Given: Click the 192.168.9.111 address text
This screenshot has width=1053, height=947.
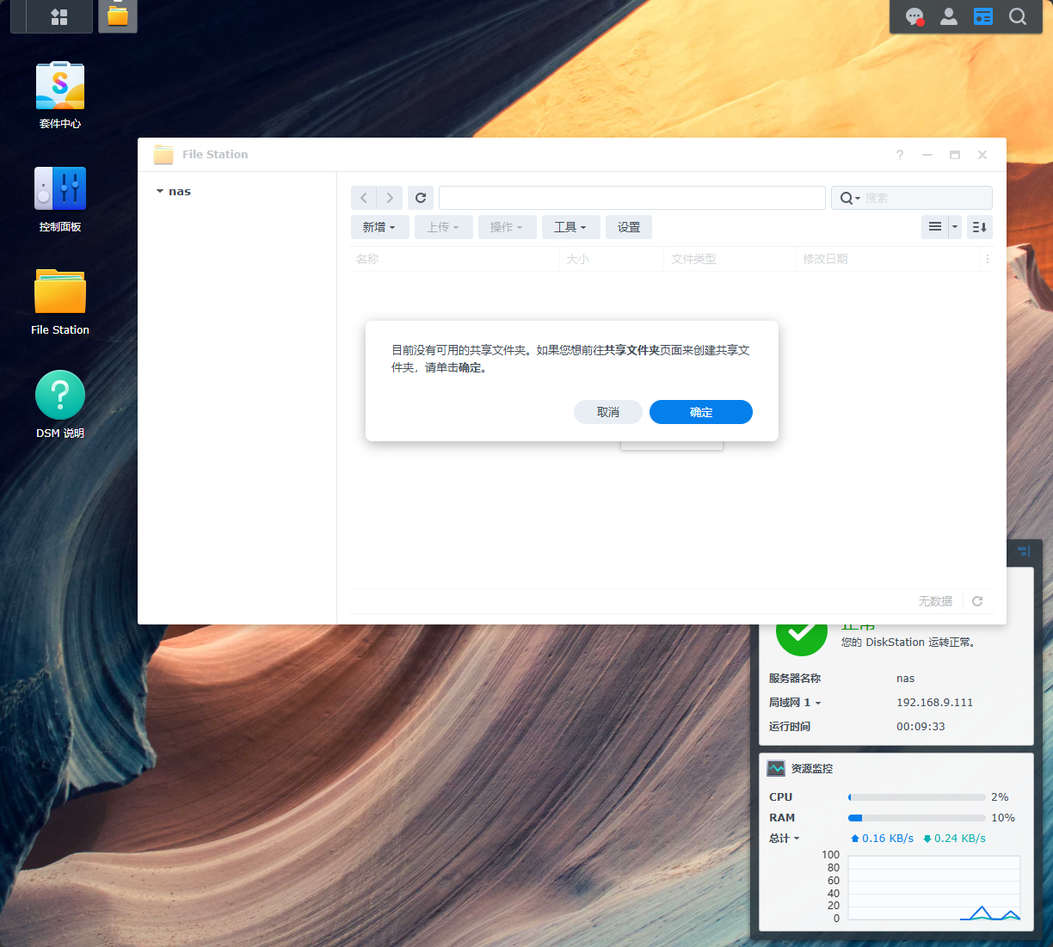Looking at the screenshot, I should tap(934, 703).
